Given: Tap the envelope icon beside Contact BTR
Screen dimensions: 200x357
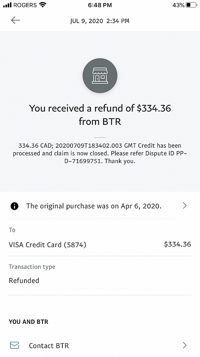Looking at the screenshot, I should tap(15, 345).
